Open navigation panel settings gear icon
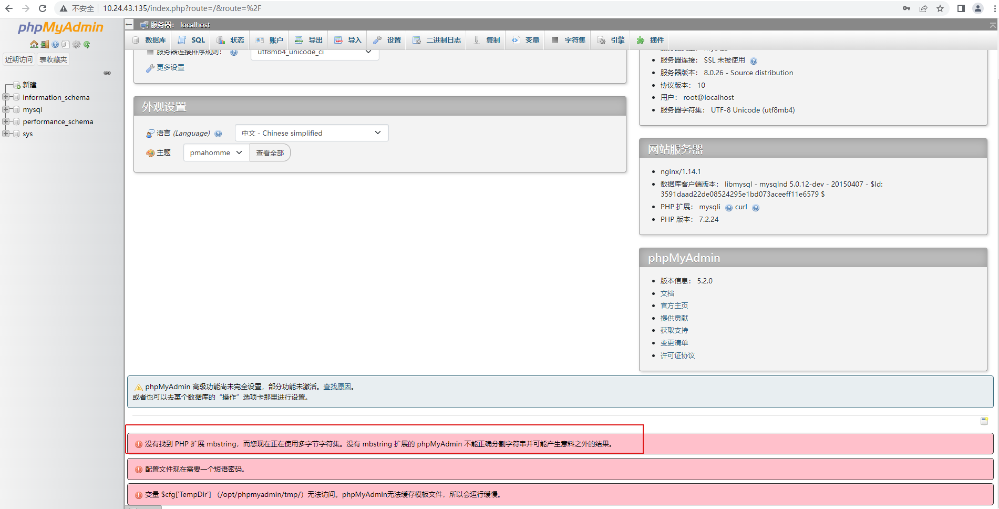The width and height of the screenshot is (999, 509). (76, 45)
